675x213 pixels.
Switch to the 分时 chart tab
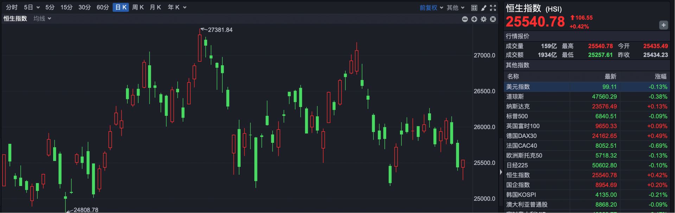12,7
